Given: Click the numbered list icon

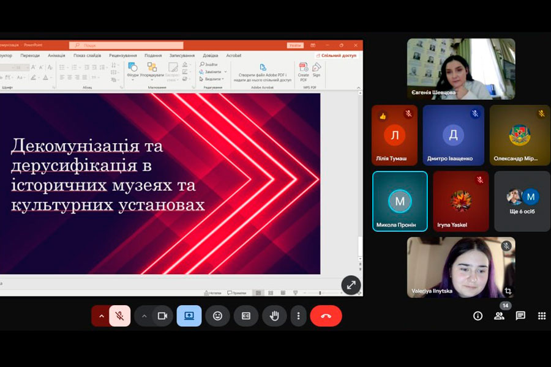Looking at the screenshot, I should click(x=75, y=67).
